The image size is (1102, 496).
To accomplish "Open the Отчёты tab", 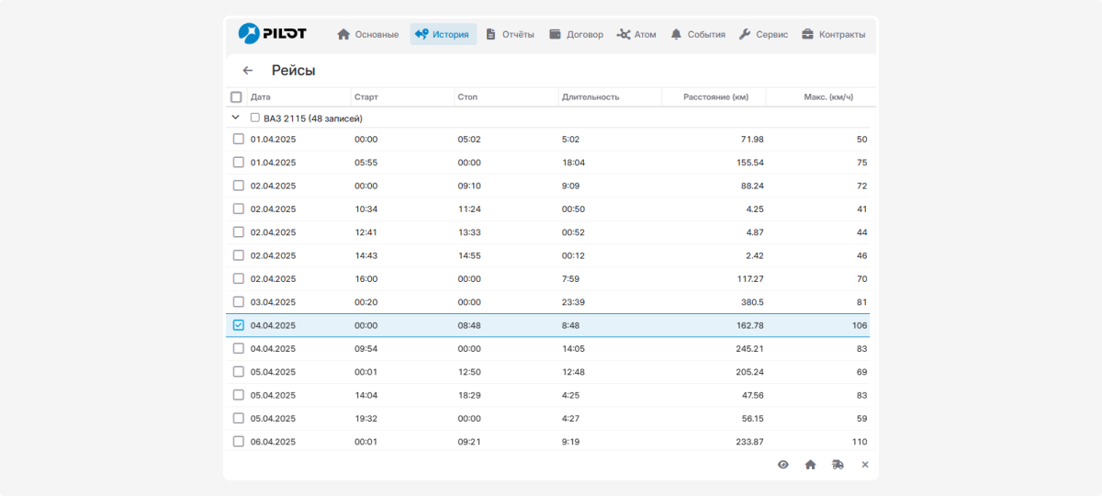I will coord(510,35).
